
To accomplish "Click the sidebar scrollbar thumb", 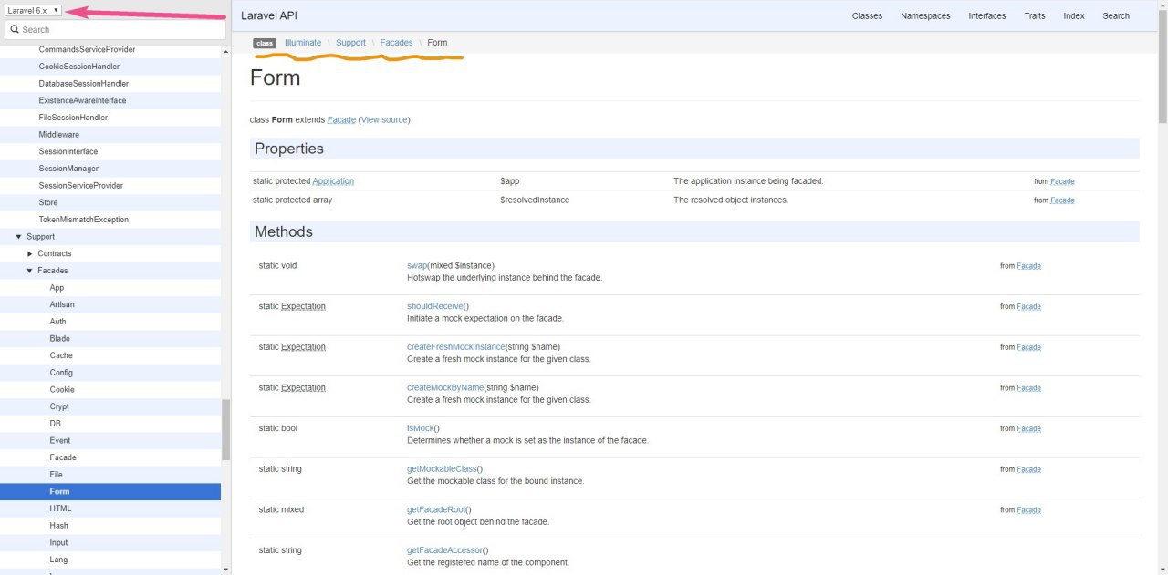I will click(x=226, y=430).
